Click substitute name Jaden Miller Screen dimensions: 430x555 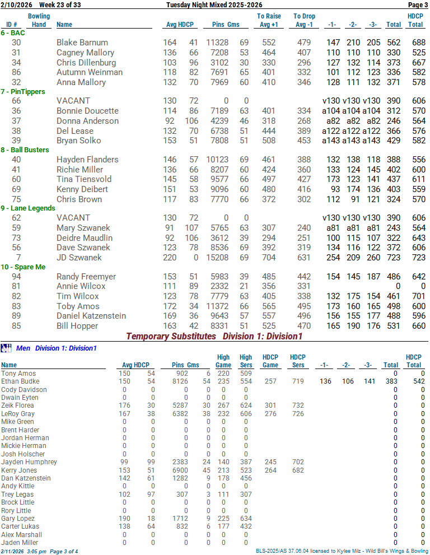tap(20, 543)
